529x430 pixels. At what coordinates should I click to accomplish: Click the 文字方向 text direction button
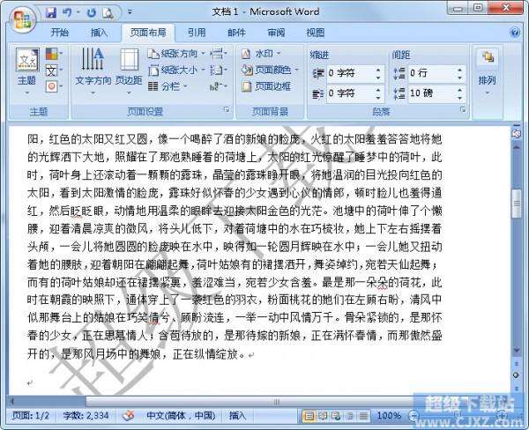coord(93,71)
